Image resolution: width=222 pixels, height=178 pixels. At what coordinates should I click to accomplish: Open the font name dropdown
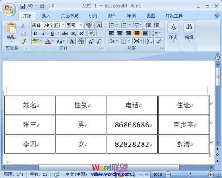click(63, 25)
